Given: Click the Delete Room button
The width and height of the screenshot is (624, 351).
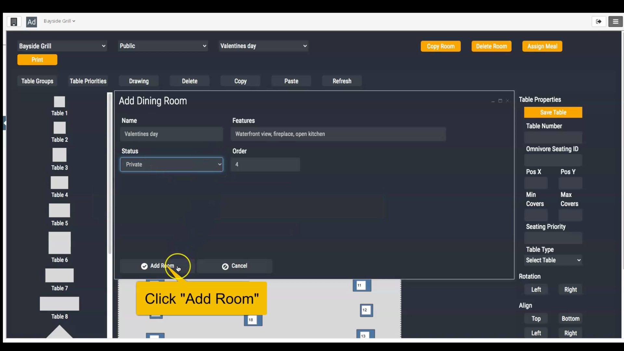Looking at the screenshot, I should click(491, 46).
